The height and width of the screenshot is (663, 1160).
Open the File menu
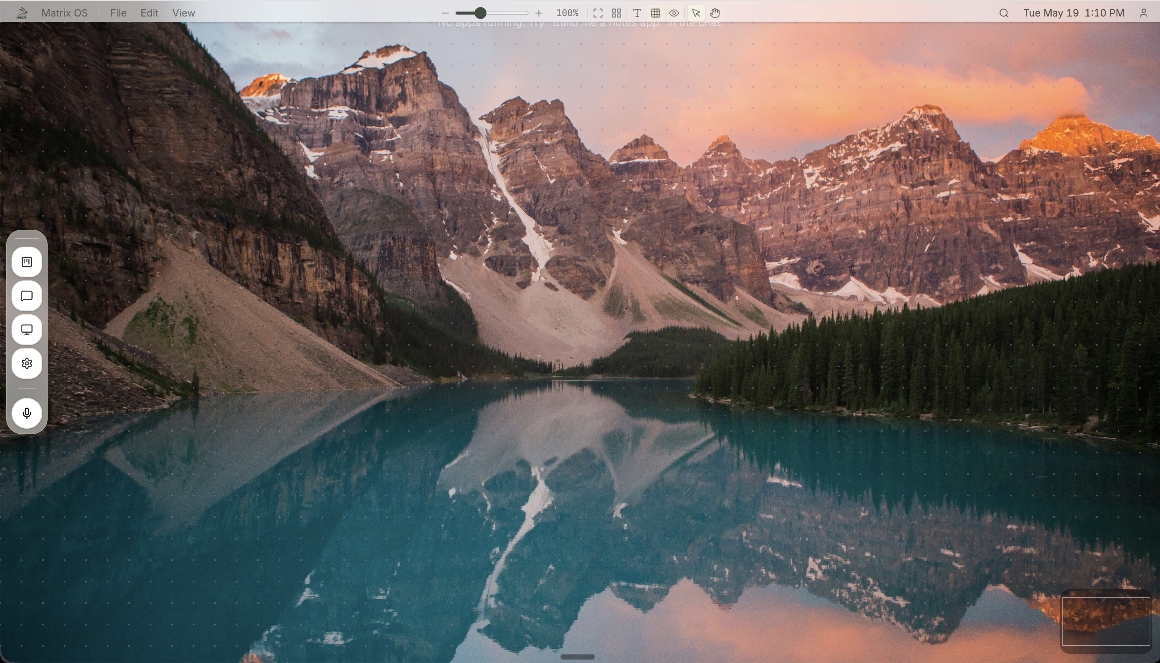point(118,13)
